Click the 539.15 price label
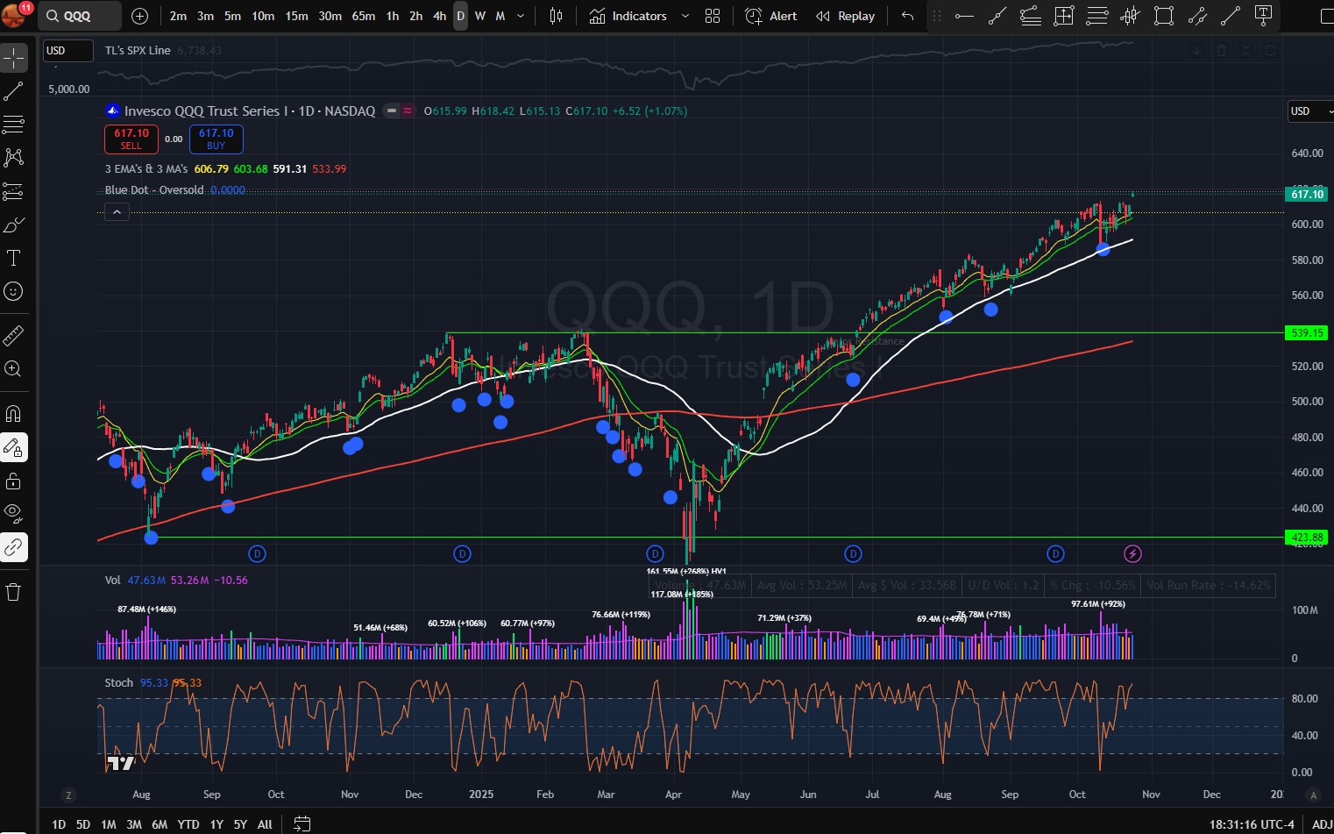The height and width of the screenshot is (834, 1334). point(1307,332)
